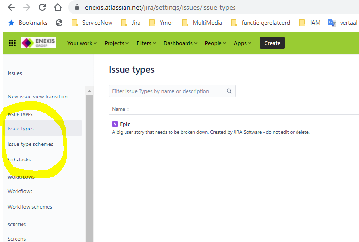This screenshot has height=242, width=359.
Task: Click the Epic issue type name
Action: point(125,124)
